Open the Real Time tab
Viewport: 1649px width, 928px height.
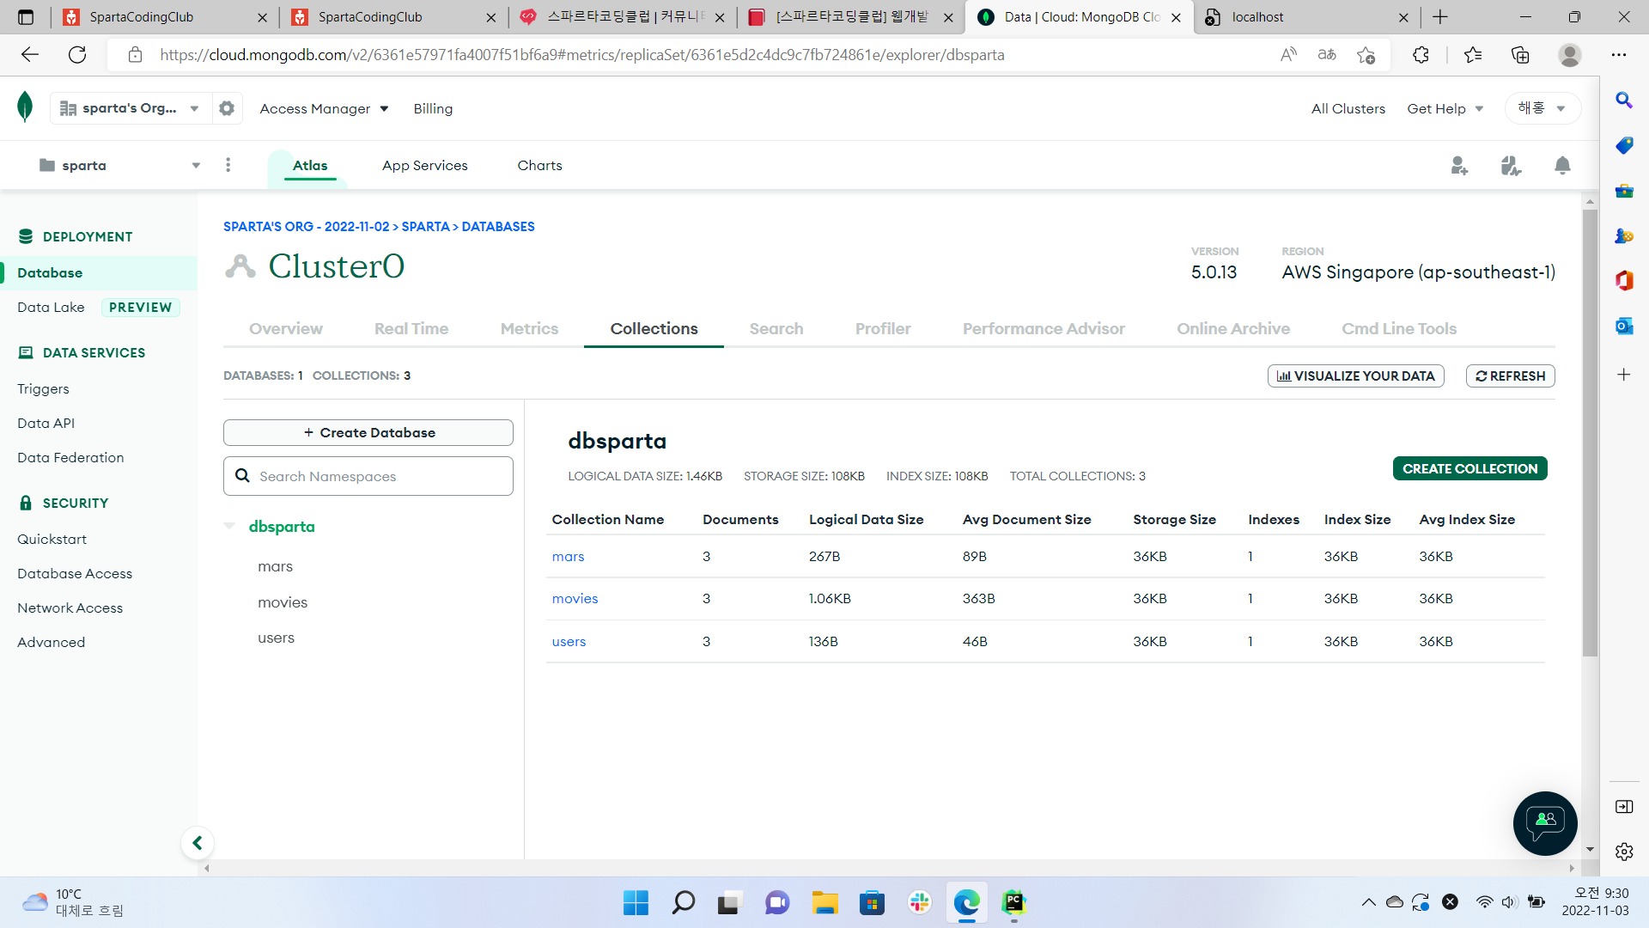tap(411, 329)
